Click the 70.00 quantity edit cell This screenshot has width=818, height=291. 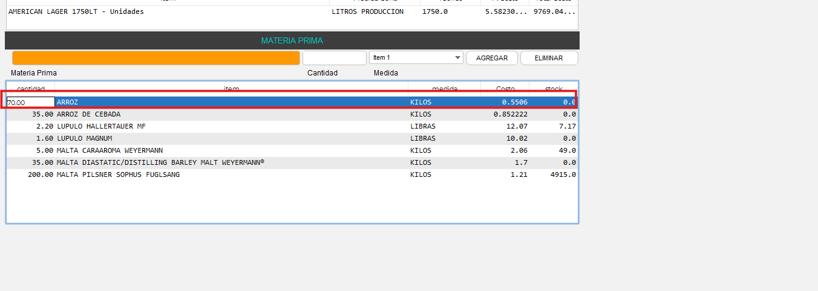[31, 103]
